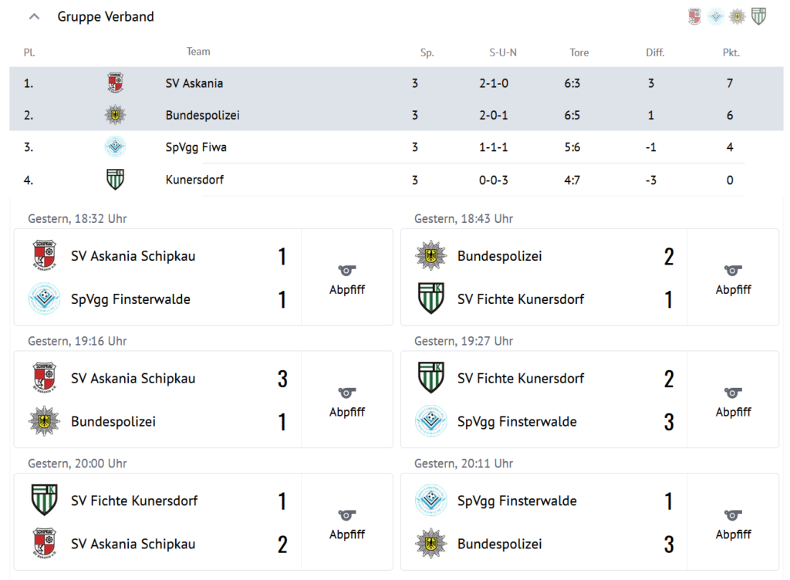790x580 pixels.
Task: Click the small Kunersdorf crest in group header
Action: pyautogui.click(x=759, y=16)
